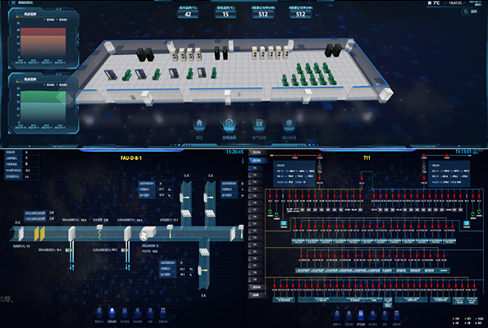Toggle the first red breaker on the left T11 busbar

pos(270,196)
